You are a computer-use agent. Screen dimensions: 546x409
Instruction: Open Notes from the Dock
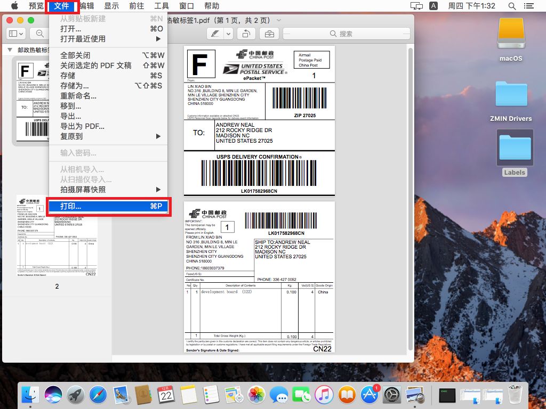188,395
